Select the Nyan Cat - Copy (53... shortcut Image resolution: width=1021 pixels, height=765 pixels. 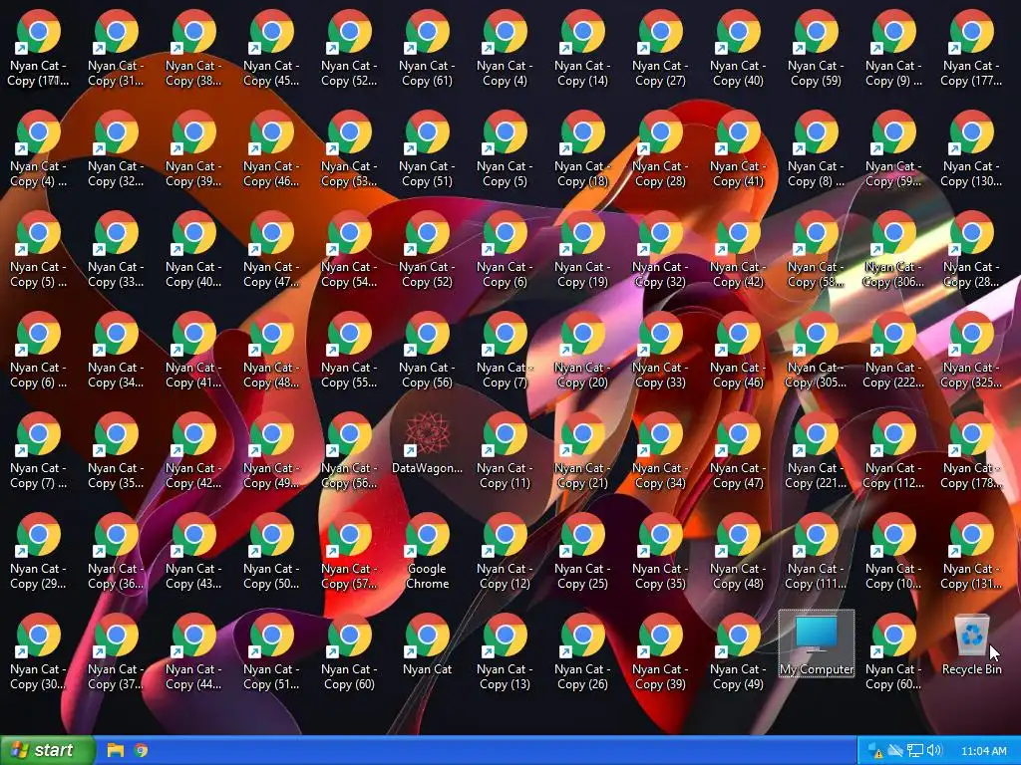(349, 149)
